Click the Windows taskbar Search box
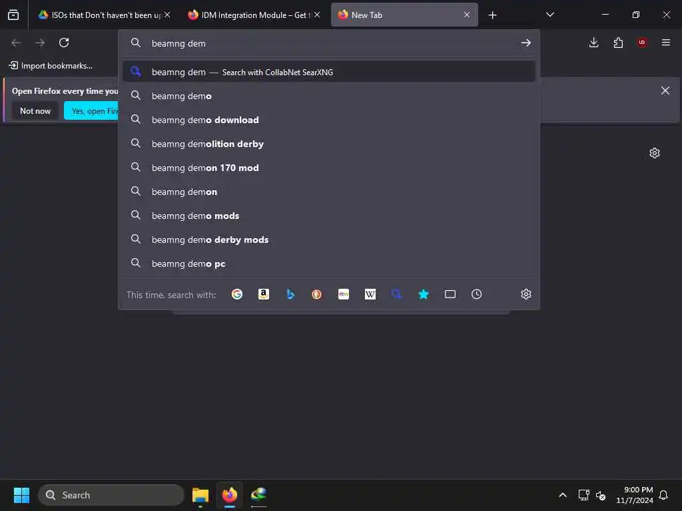 tap(111, 495)
